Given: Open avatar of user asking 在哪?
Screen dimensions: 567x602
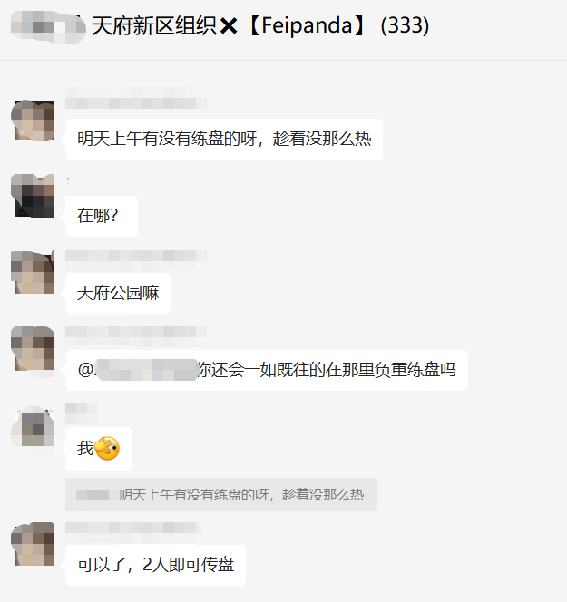Looking at the screenshot, I should tap(34, 196).
